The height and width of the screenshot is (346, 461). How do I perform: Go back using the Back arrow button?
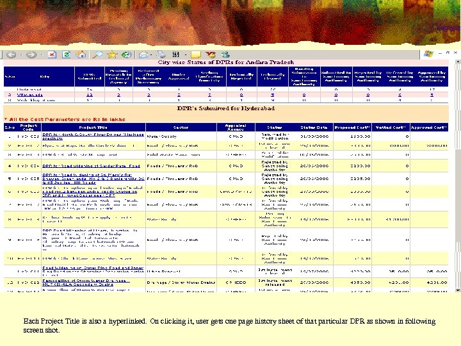pos(12,54)
